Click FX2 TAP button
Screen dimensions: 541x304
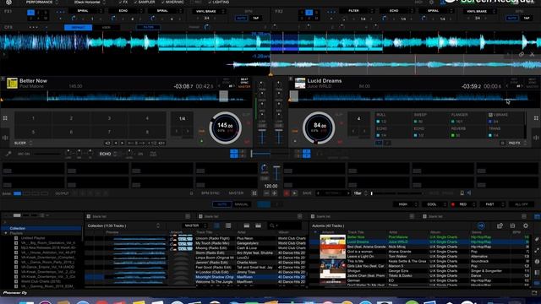pos(527,18)
